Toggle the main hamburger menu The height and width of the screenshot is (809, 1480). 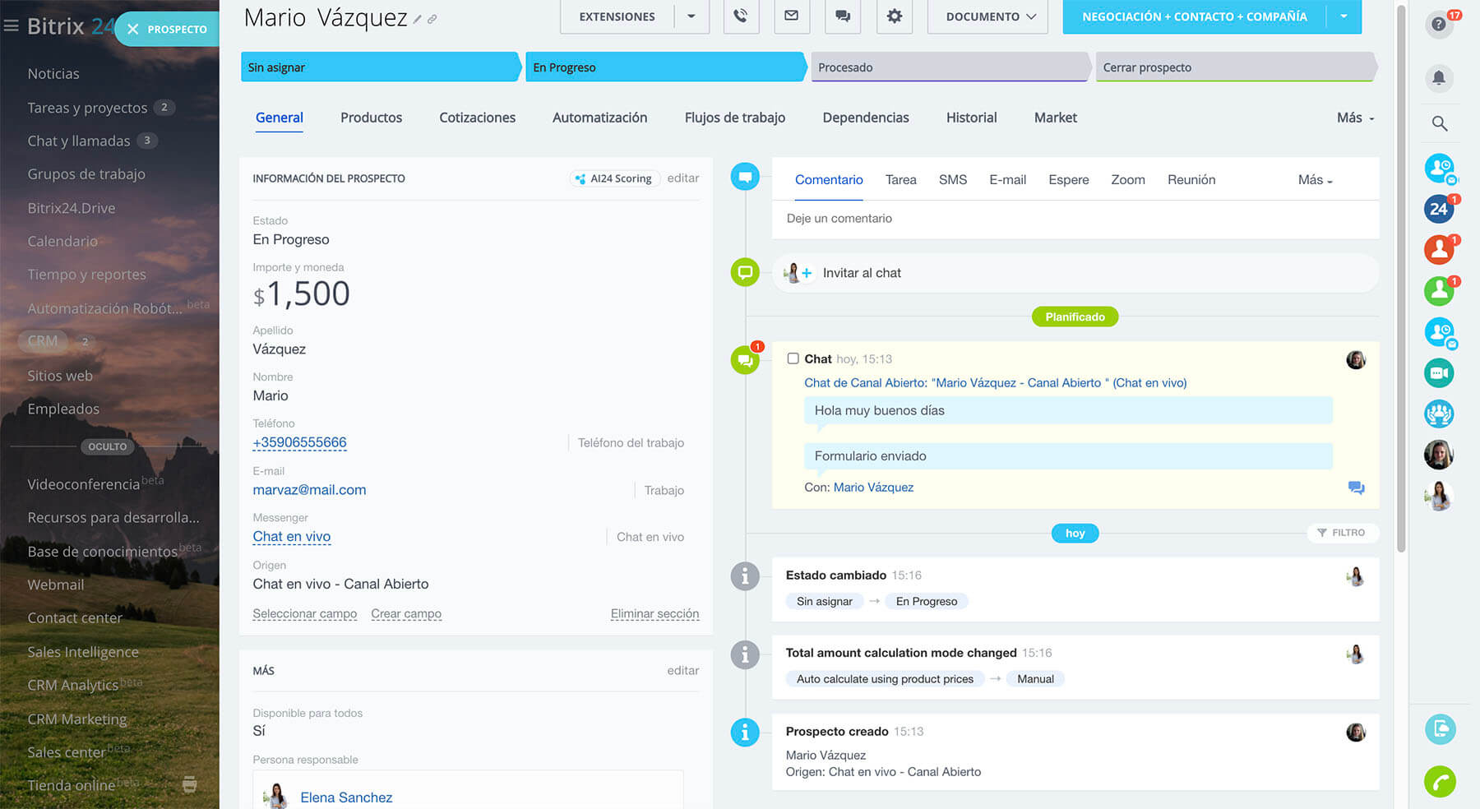tap(11, 26)
